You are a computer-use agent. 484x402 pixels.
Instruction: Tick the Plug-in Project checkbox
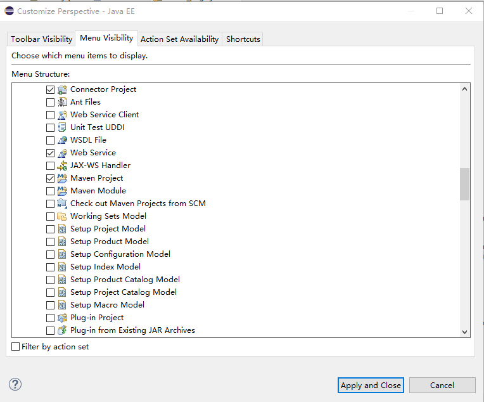pos(50,318)
